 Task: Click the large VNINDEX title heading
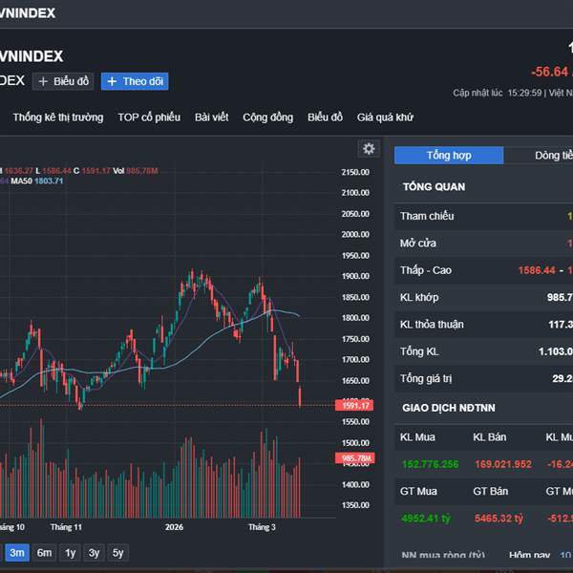click(32, 56)
